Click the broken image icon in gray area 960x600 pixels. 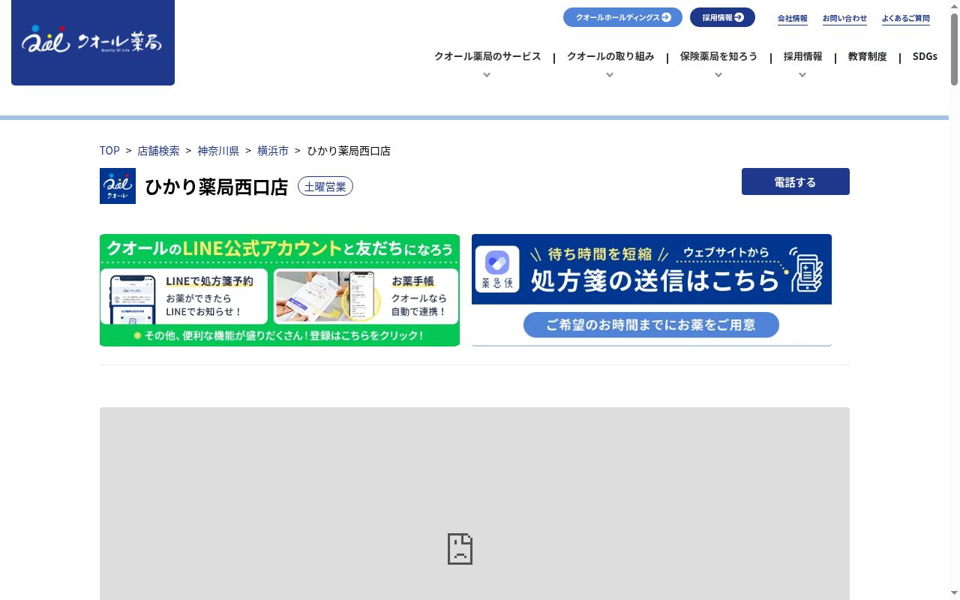[x=460, y=549]
